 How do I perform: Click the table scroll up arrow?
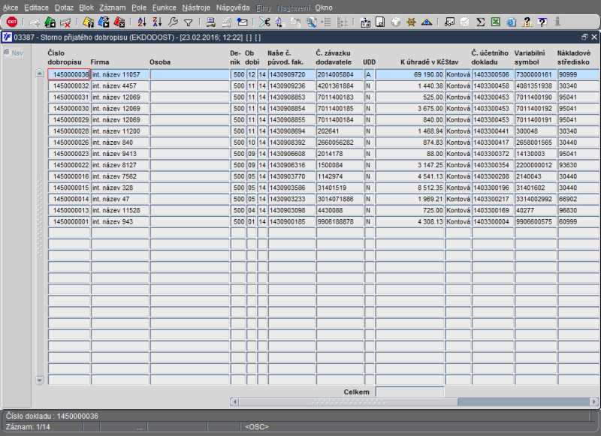pyautogui.click(x=40, y=73)
